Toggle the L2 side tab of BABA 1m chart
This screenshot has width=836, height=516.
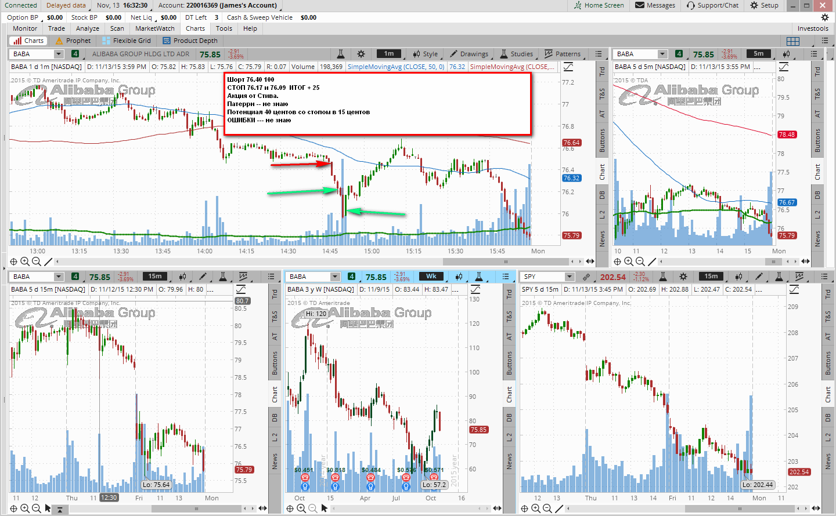602,215
